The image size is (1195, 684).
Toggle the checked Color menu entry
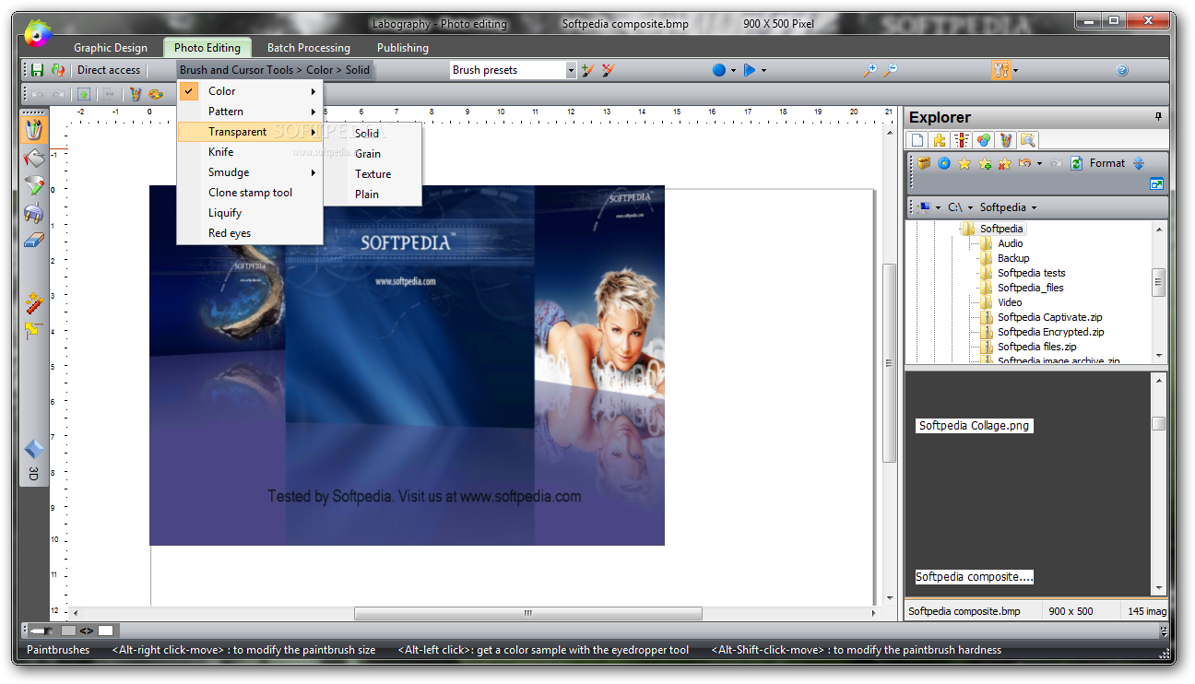click(x=251, y=91)
